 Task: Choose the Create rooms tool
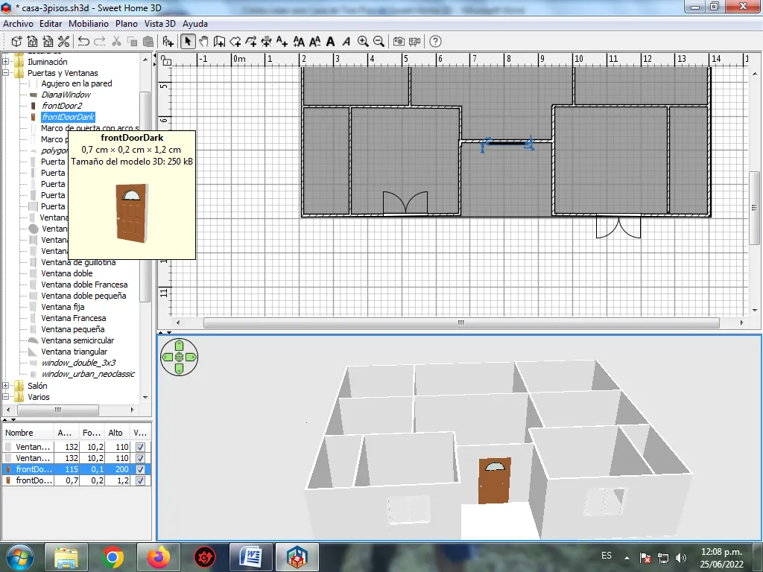pyautogui.click(x=235, y=42)
